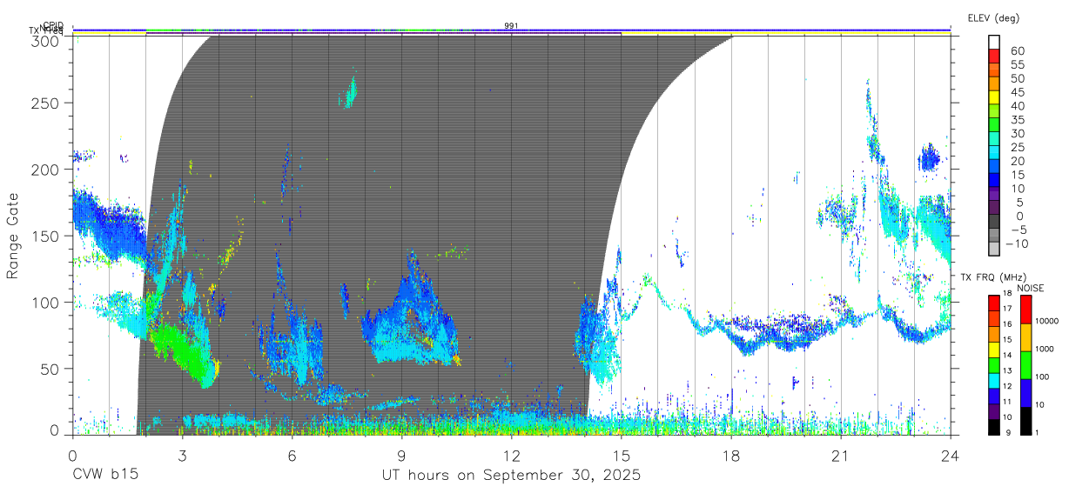Click the red segment of the ELEV colorbar

994,57
